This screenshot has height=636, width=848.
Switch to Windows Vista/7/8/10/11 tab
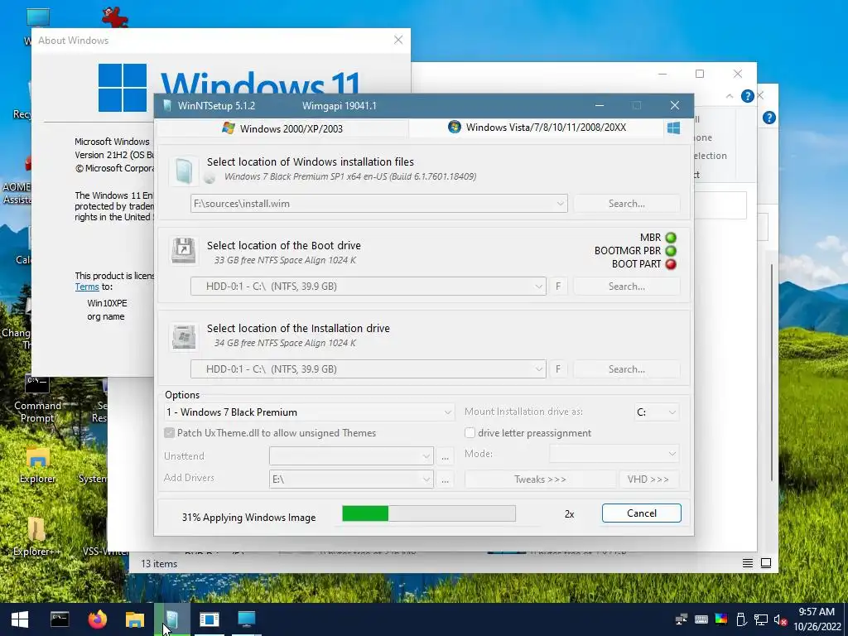tap(537, 128)
